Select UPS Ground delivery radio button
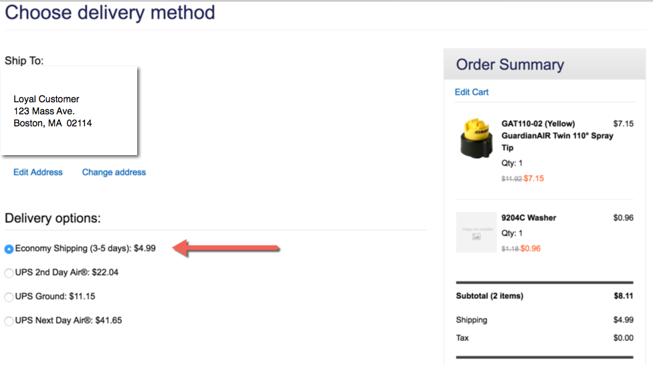The height and width of the screenshot is (365, 653). coord(9,297)
